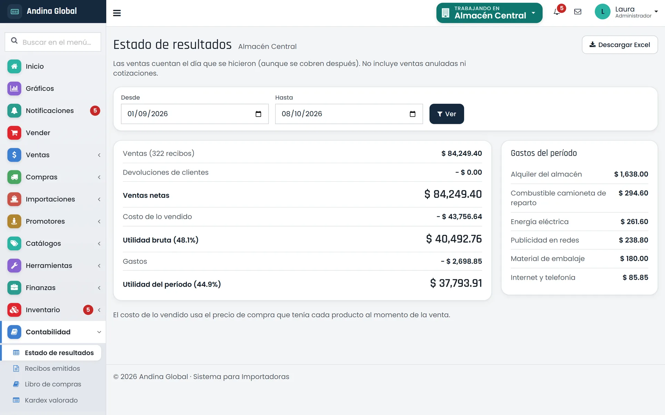Expand the Importaciones submenu chevron

pos(99,199)
